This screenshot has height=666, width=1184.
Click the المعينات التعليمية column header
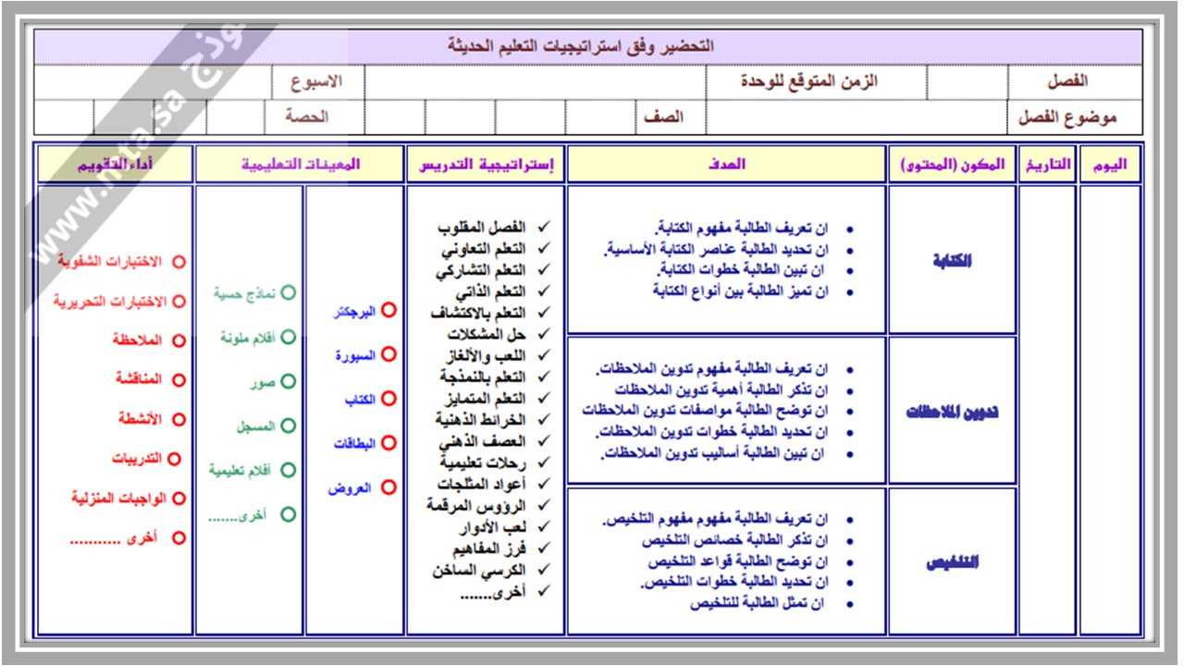pos(301,165)
